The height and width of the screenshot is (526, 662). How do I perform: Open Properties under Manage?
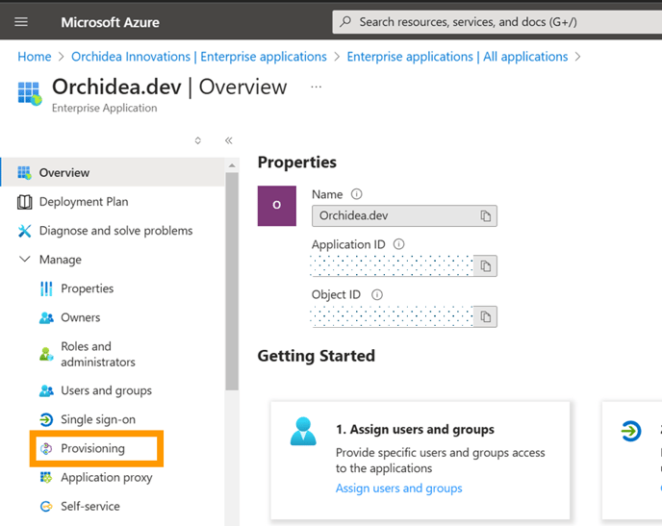tap(87, 288)
